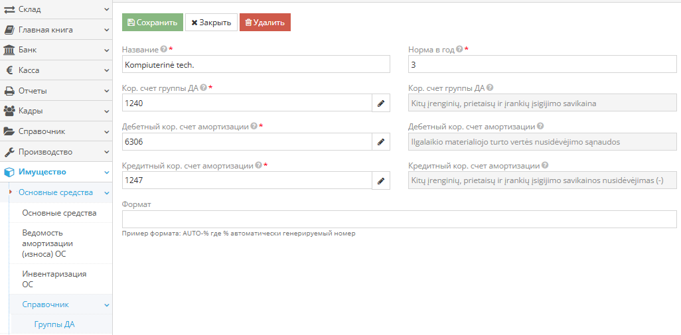The height and width of the screenshot is (335, 681).
Task: Click the help icon beside Норма в год
Action: point(459,49)
